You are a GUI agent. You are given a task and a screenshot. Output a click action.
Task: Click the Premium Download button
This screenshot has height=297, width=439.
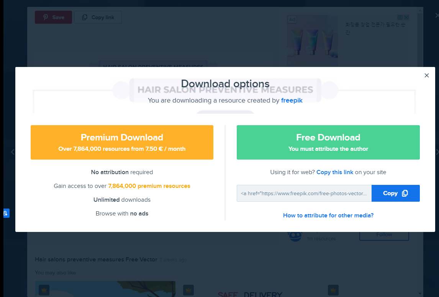pyautogui.click(x=122, y=142)
